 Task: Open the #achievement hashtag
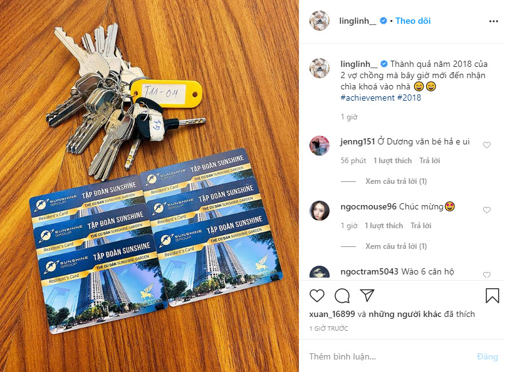pos(368,98)
